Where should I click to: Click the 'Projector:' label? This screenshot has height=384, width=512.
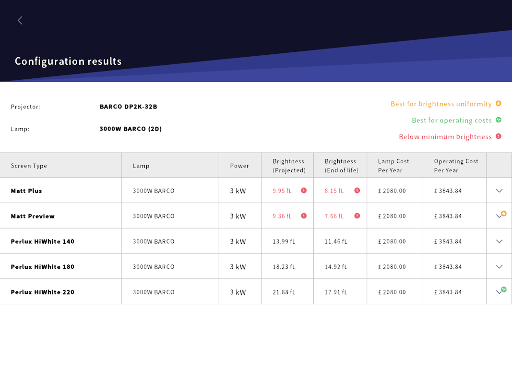point(25,107)
